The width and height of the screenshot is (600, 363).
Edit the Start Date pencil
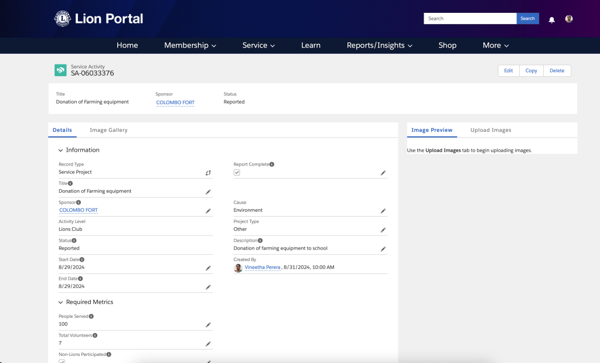208,268
